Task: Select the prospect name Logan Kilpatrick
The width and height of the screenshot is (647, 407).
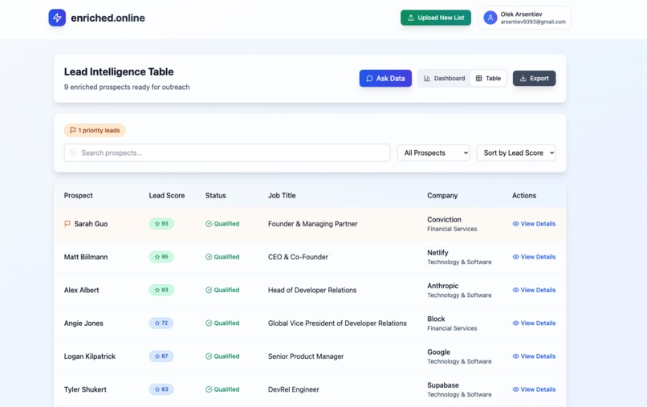Action: 90,356
